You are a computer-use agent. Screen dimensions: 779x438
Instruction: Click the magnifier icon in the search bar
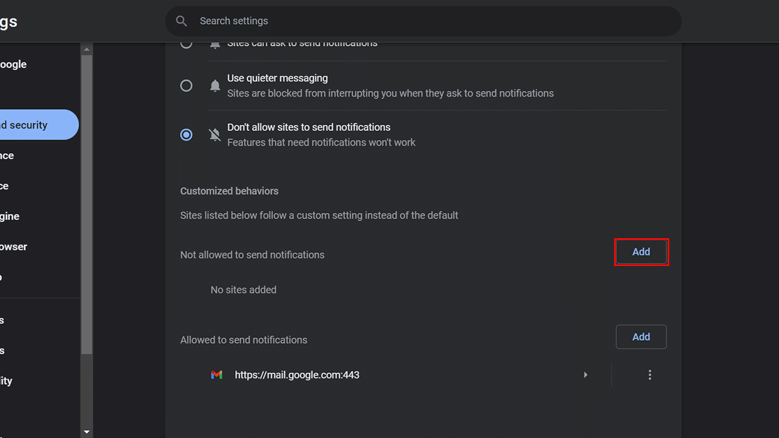pyautogui.click(x=182, y=21)
